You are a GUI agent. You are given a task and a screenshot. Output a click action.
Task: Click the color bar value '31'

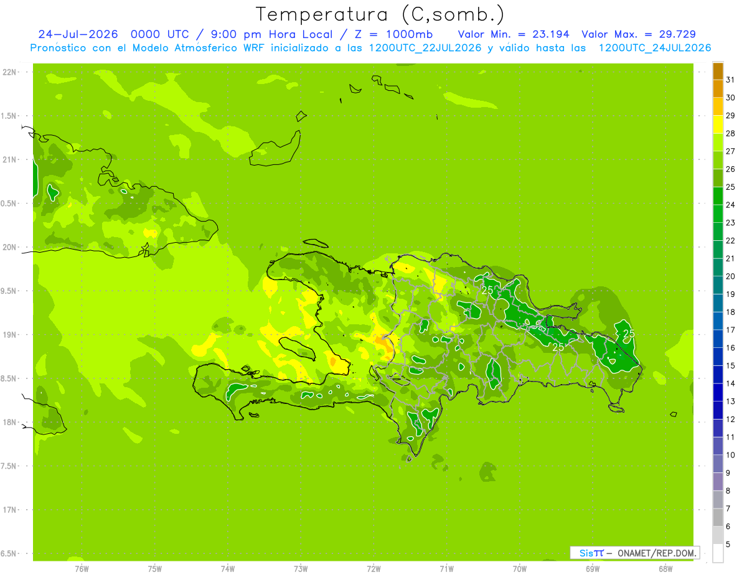click(730, 80)
